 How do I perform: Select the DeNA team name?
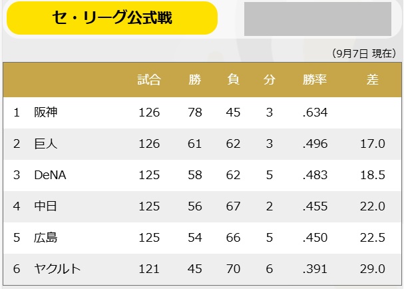(x=51, y=175)
